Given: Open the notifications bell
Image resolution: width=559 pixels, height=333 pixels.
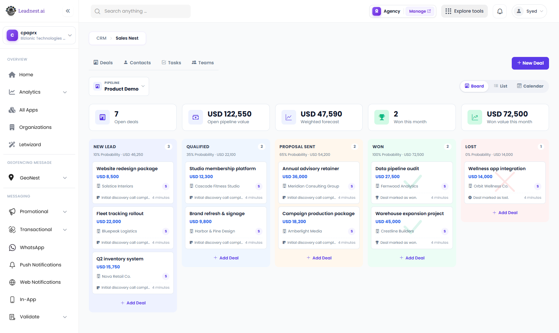Looking at the screenshot, I should click(500, 11).
